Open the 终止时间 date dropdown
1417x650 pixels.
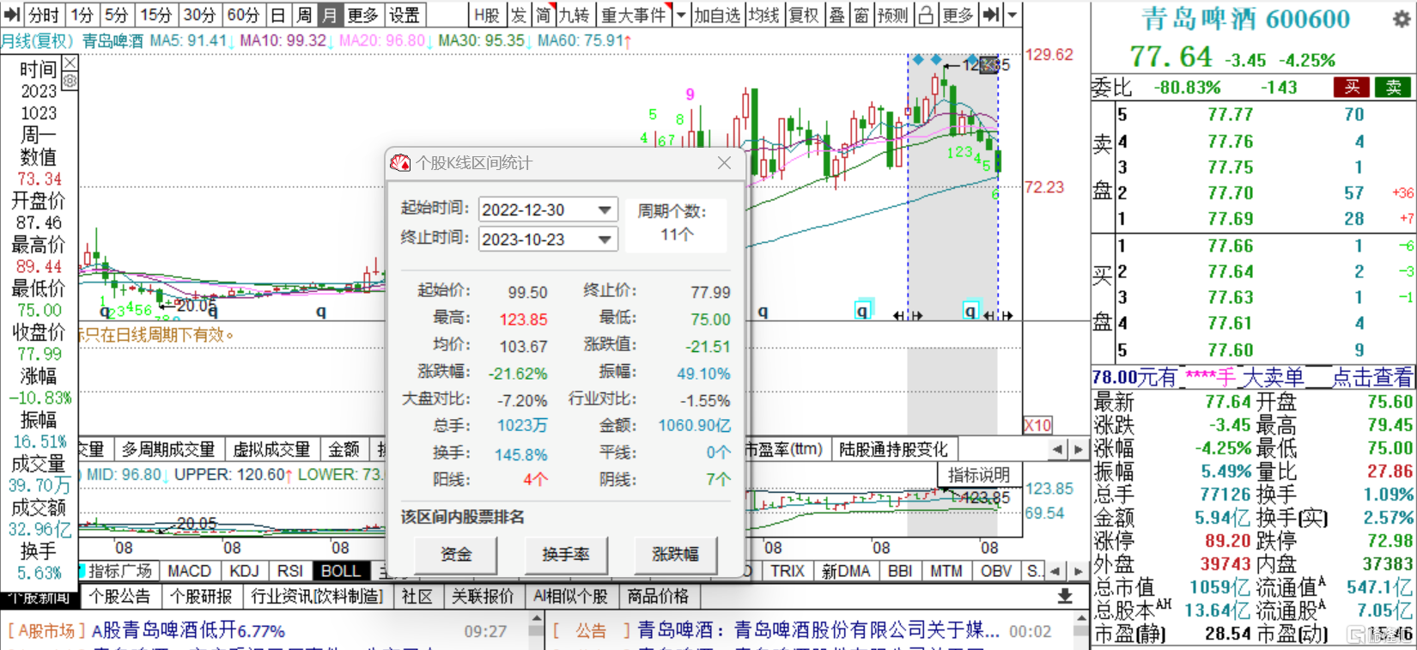[605, 240]
